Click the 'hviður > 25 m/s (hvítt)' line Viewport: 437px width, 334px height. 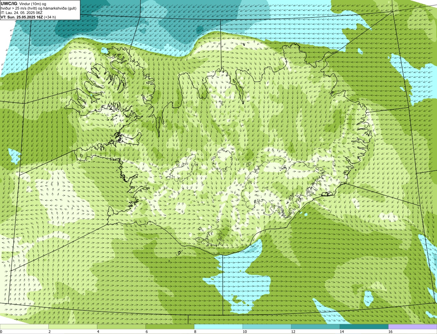(39, 8)
